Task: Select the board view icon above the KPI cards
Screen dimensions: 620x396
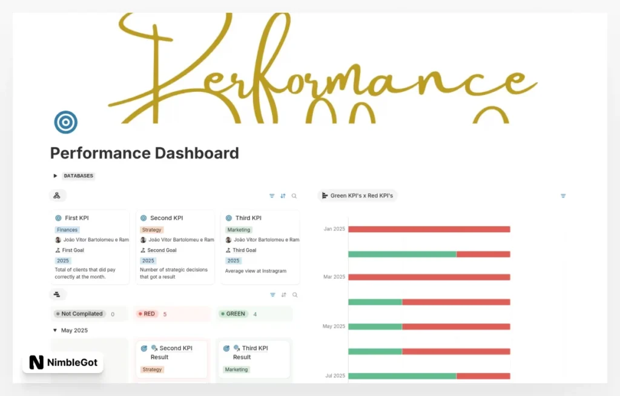Action: pos(58,195)
